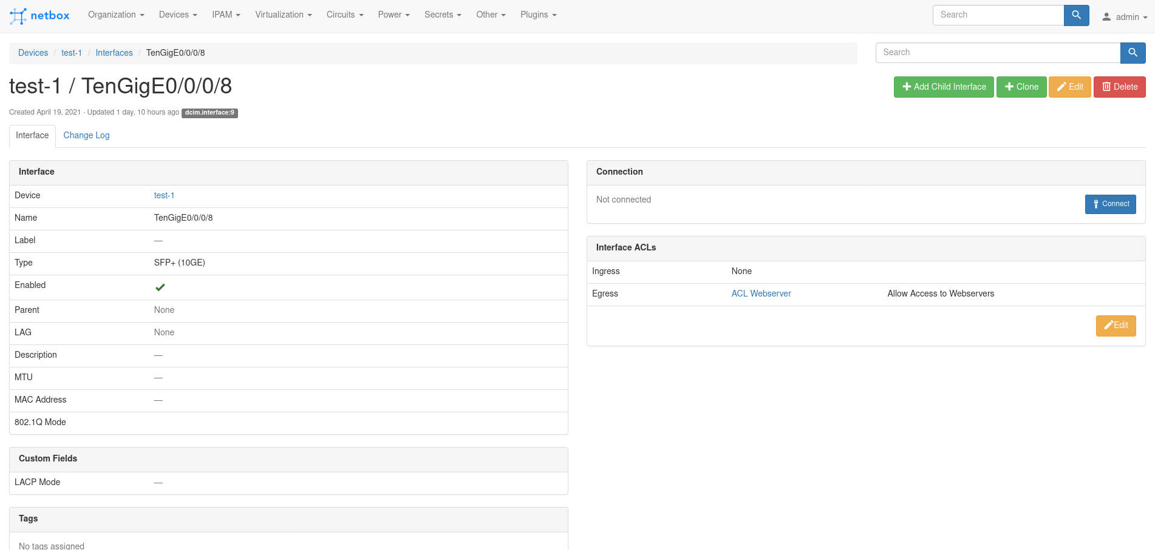Focus the top navbar Search field
This screenshot has width=1155, height=550.
click(998, 15)
